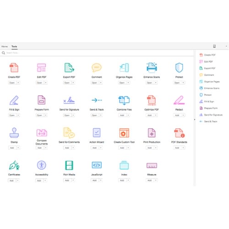Open Enhance Scans shortcut in right sidebar

(x=209, y=88)
